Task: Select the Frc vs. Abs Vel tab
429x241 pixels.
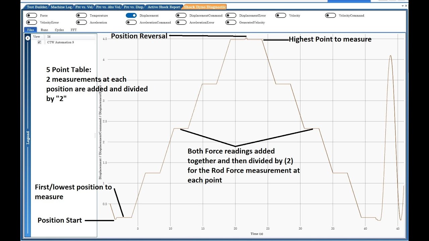Action: (x=108, y=7)
